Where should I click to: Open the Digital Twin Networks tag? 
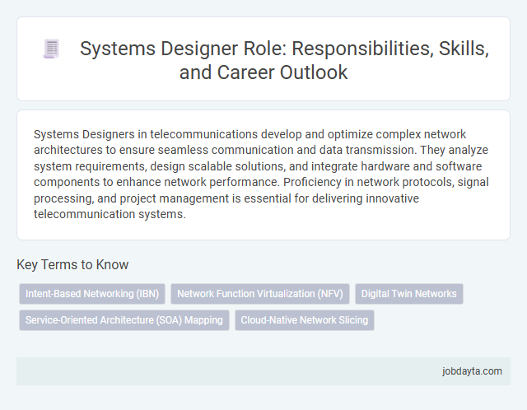click(409, 294)
